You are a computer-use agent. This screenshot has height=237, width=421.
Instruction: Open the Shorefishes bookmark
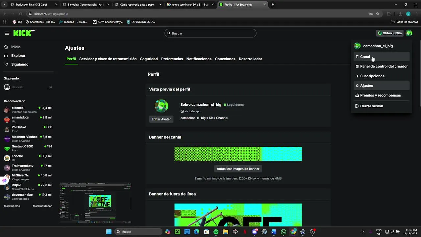[40, 22]
